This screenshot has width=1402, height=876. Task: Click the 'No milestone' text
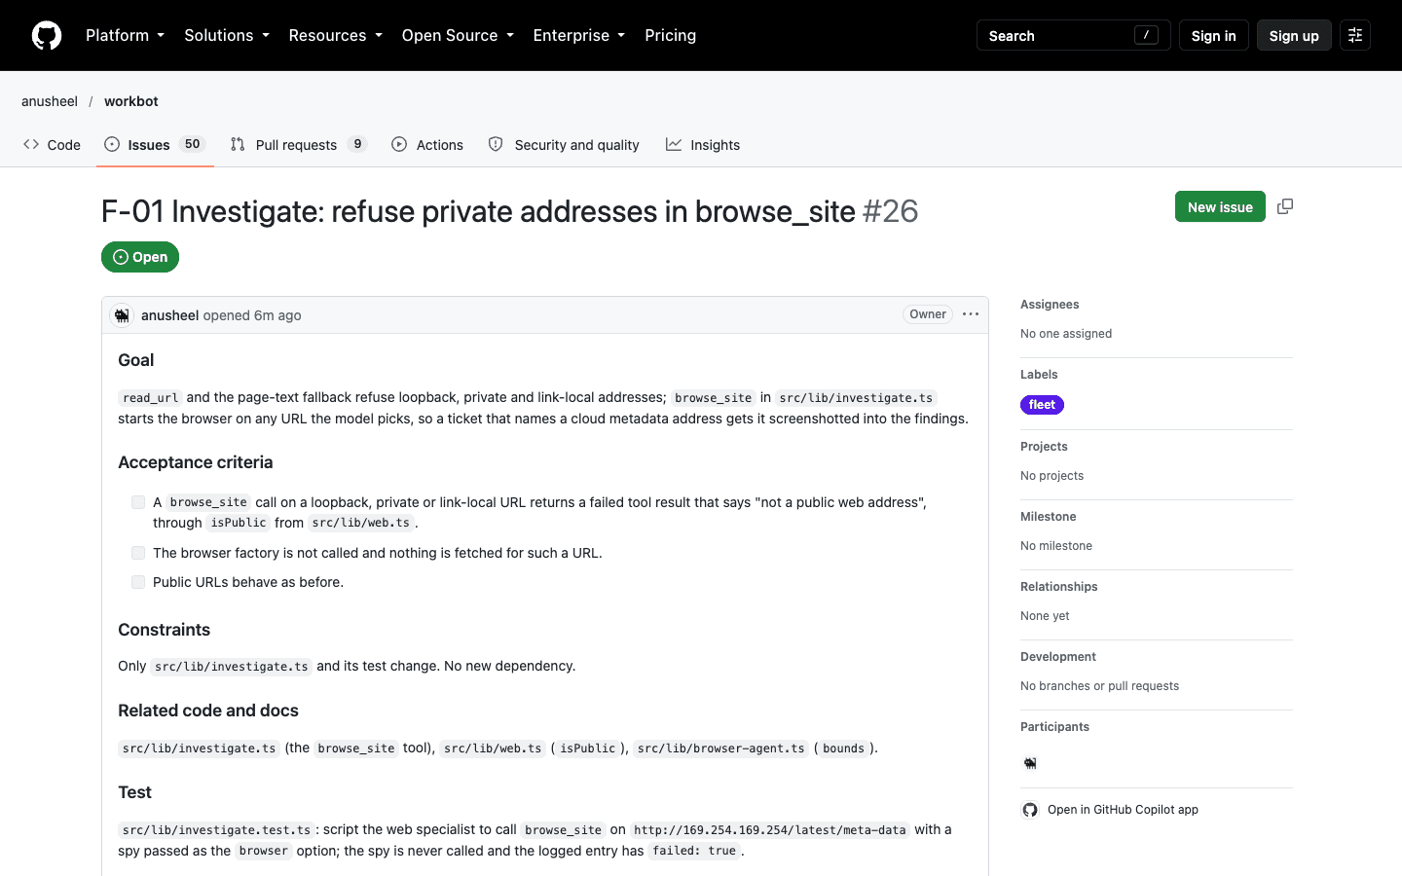pyautogui.click(x=1056, y=546)
